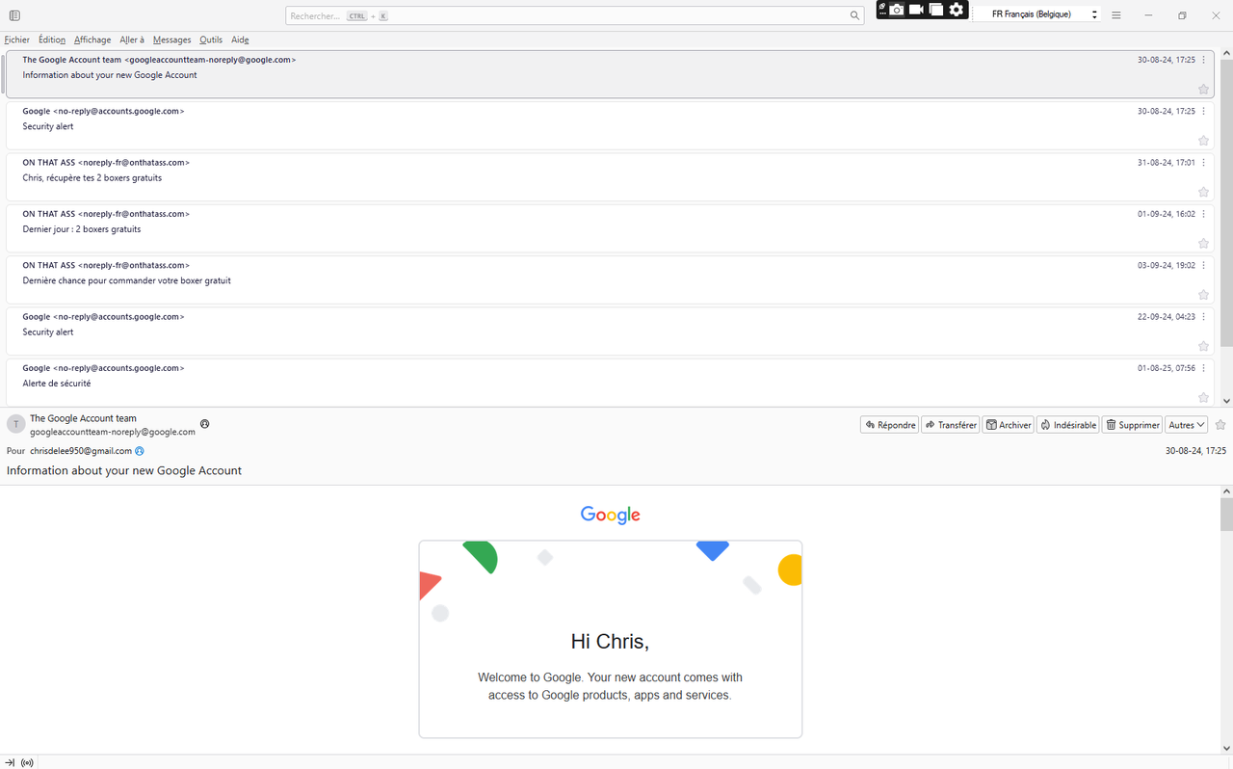
Task: Star 'Dernier jour : 2 boxers gratuits' message
Action: (x=1203, y=243)
